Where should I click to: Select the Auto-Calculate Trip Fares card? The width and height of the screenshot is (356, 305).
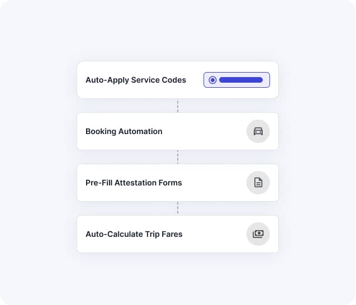(178, 234)
